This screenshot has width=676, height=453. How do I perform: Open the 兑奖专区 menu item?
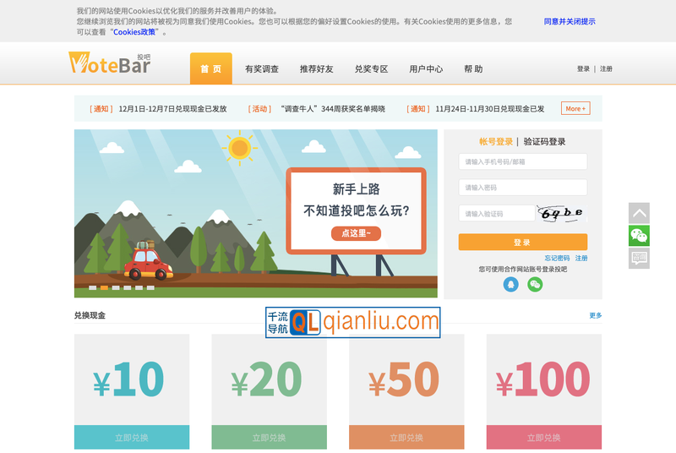371,69
